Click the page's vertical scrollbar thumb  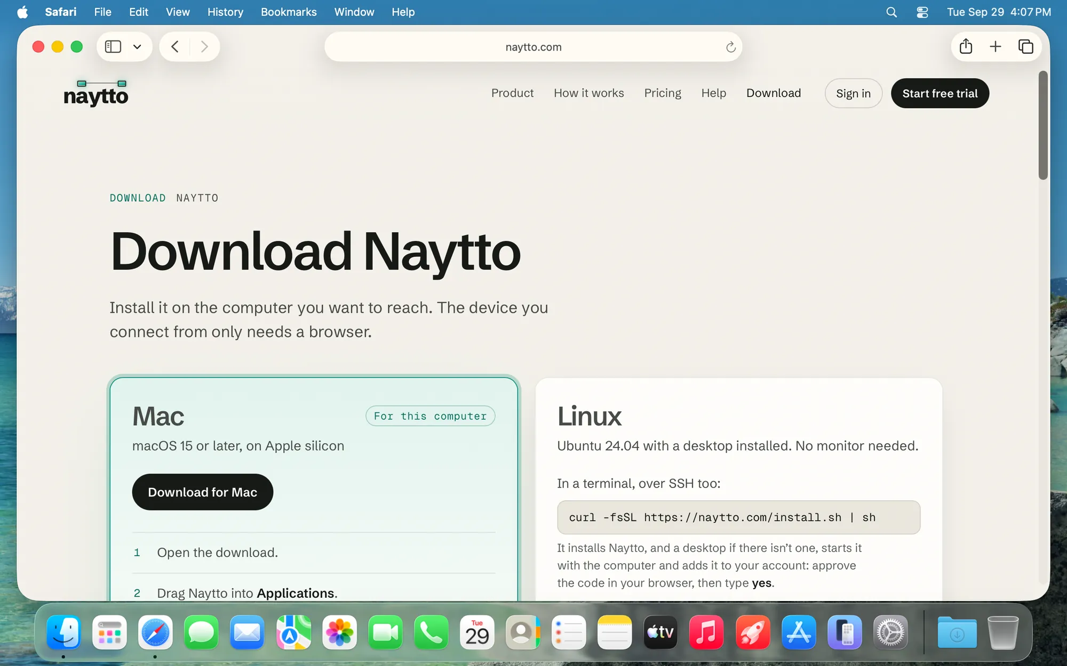[1043, 125]
